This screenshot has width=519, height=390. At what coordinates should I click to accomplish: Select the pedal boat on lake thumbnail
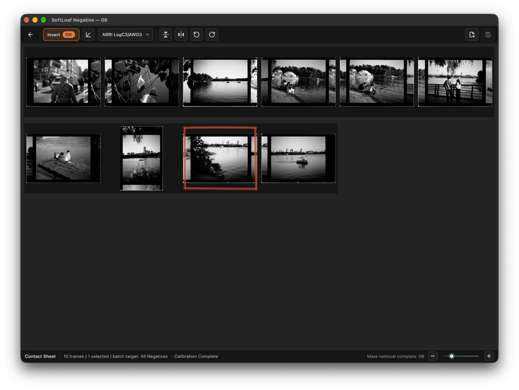[298, 158]
